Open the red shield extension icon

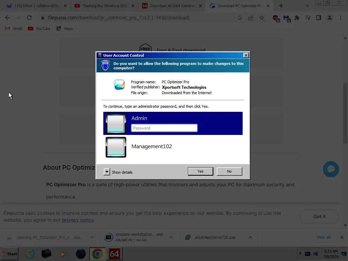[276, 18]
